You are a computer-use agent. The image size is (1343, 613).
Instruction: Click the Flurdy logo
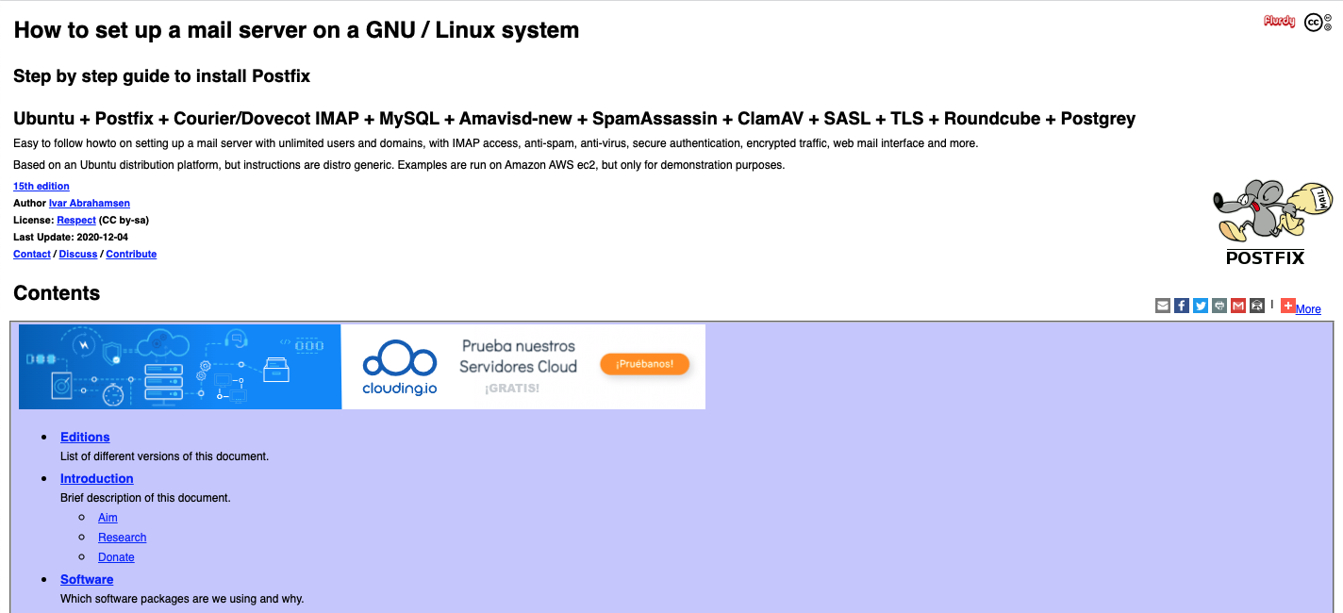point(1279,22)
